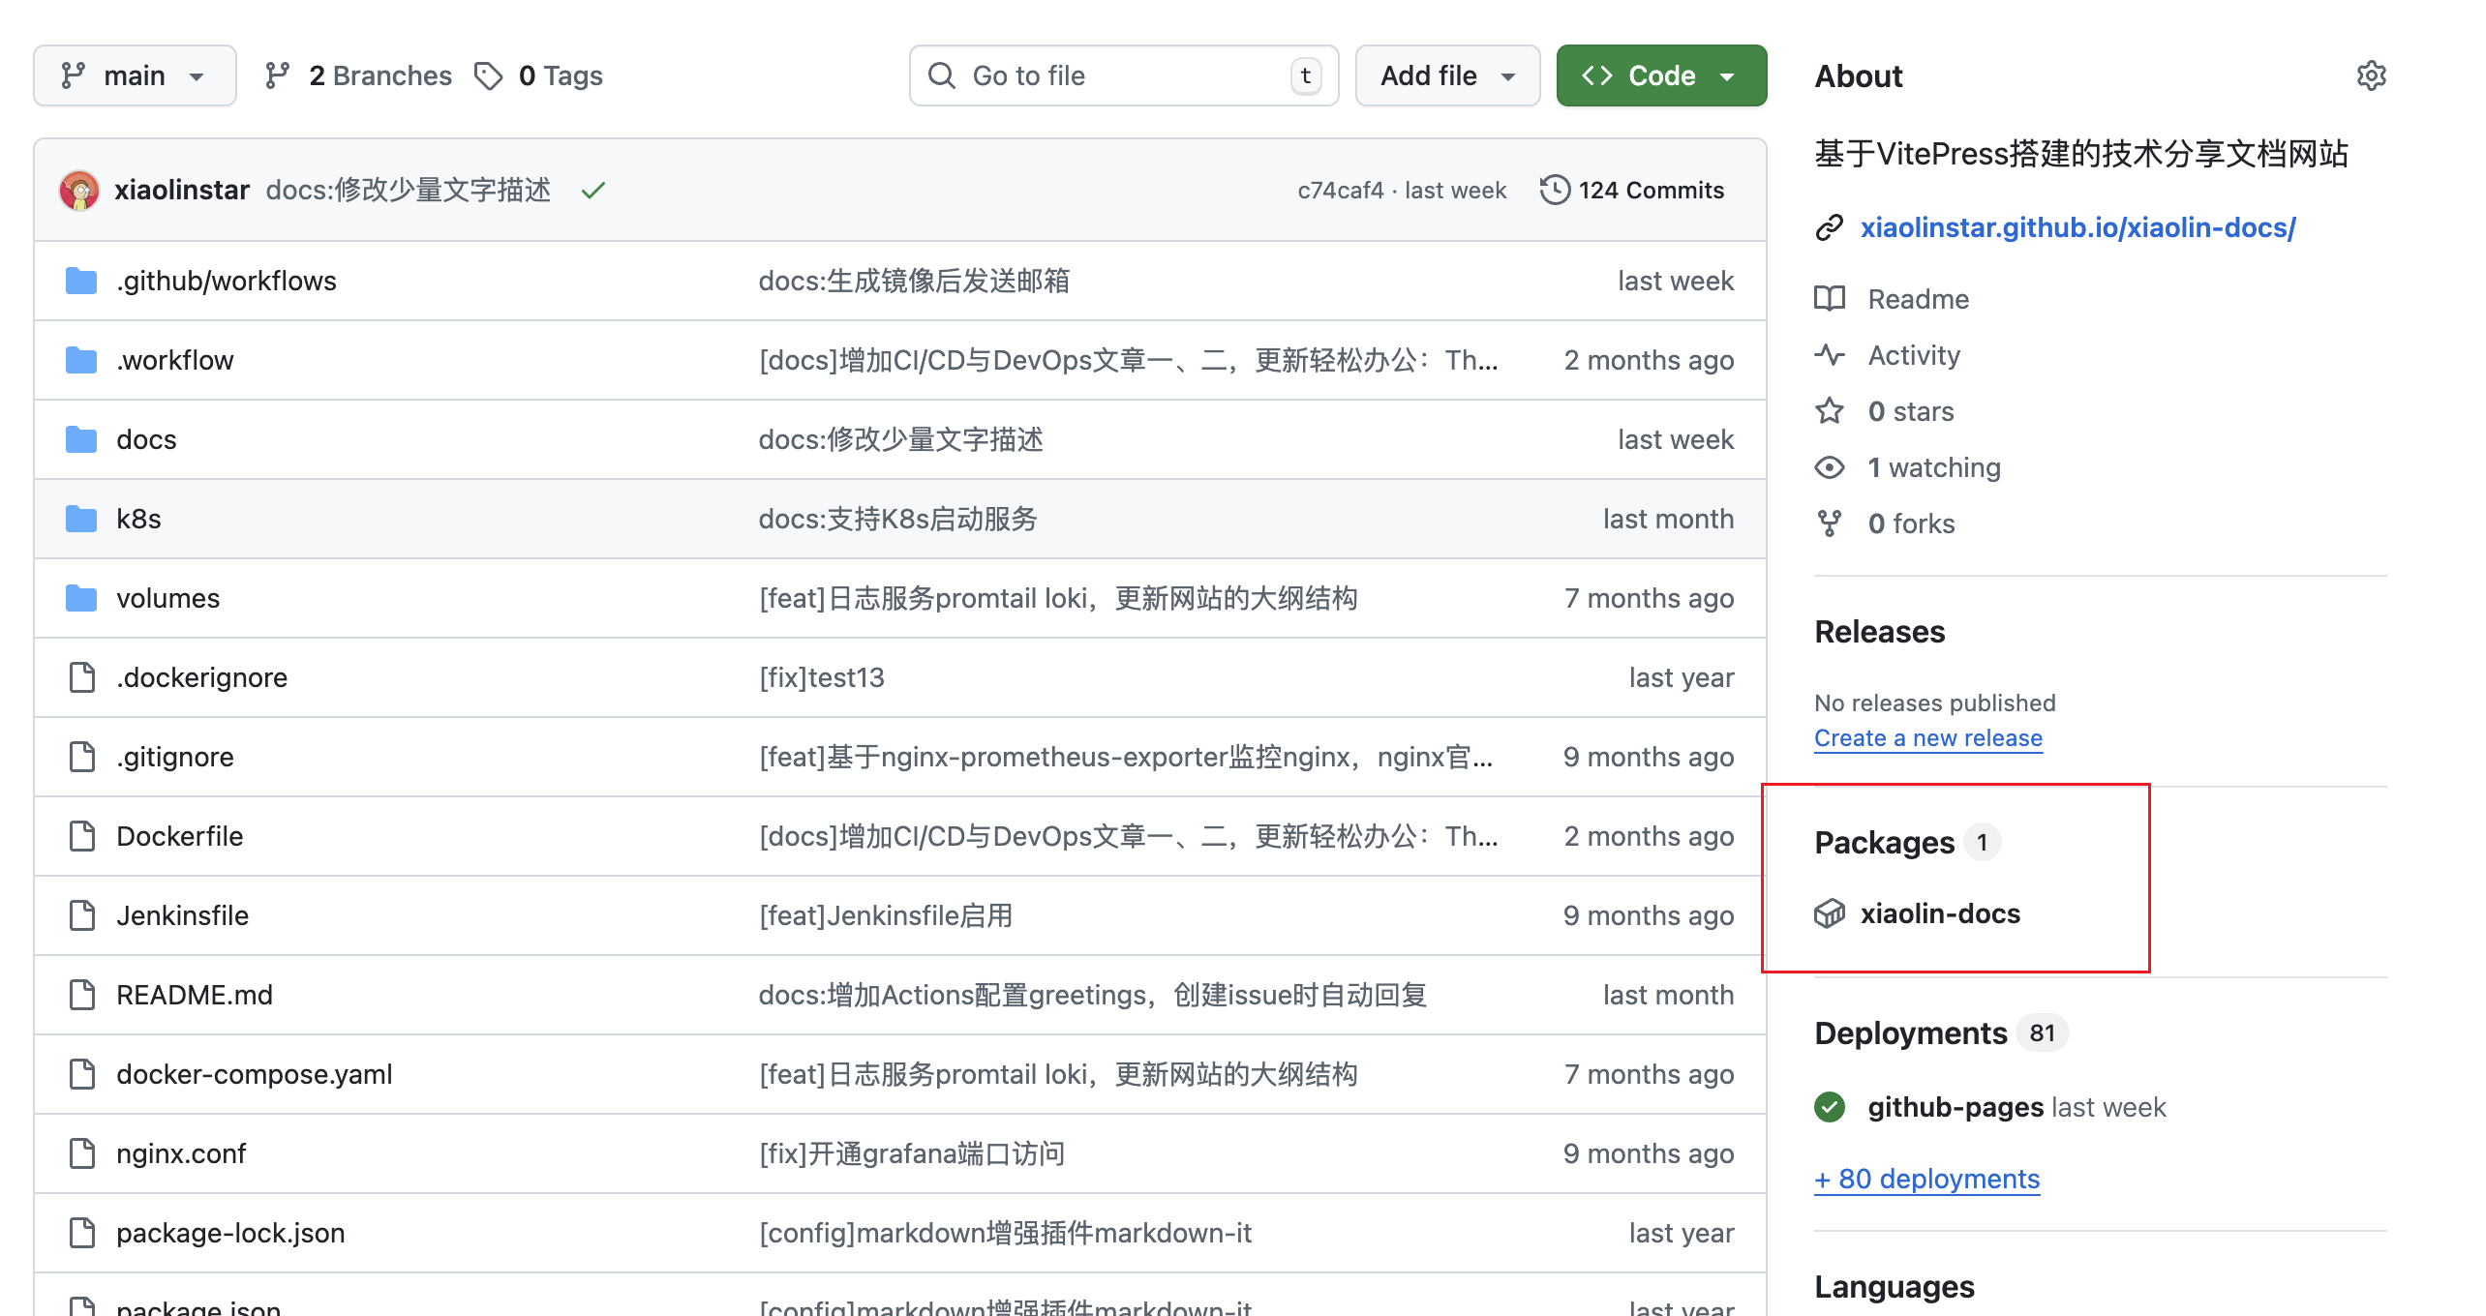Click Create a new release link

(x=1927, y=738)
